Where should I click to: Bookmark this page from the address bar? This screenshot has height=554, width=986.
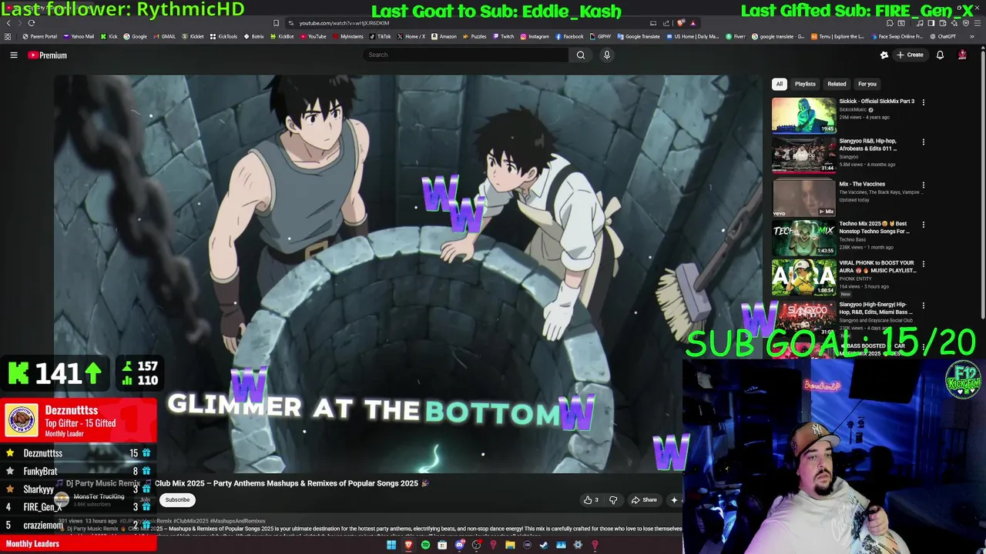276,23
